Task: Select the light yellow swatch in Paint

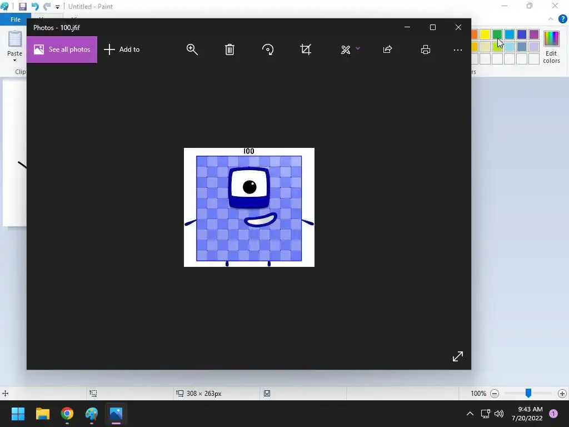Action: click(x=485, y=47)
